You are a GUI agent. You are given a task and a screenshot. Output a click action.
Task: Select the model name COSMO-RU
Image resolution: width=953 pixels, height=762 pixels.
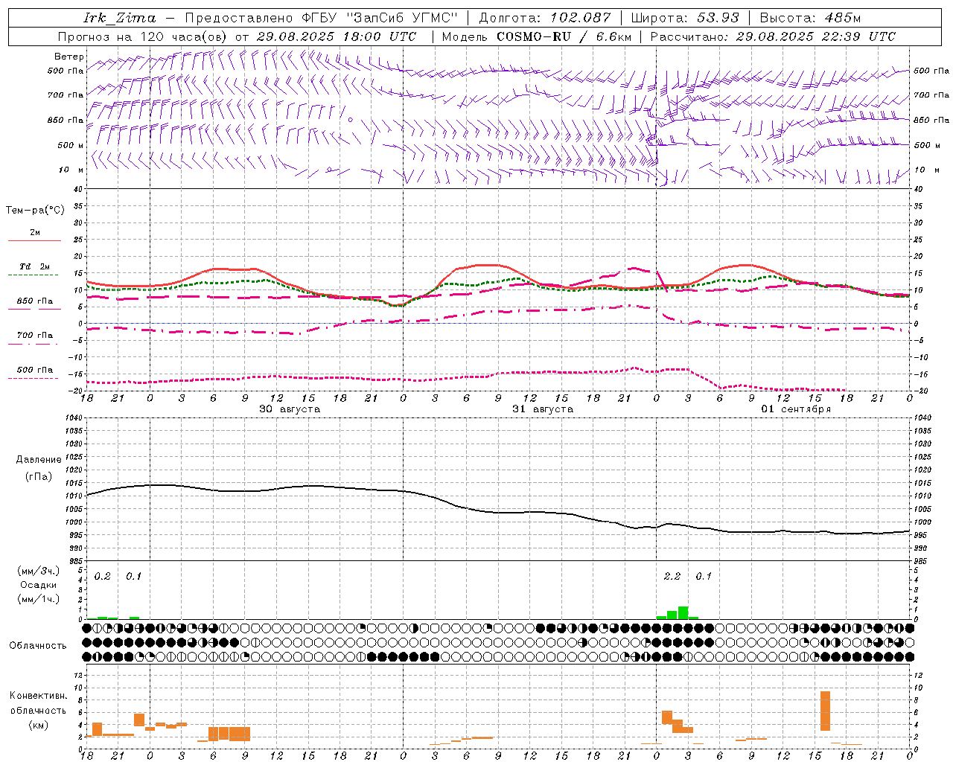point(534,36)
